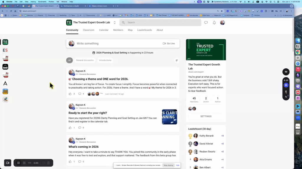Open the History menu in menu bar
302x169 pixels.
(x=33, y=1)
